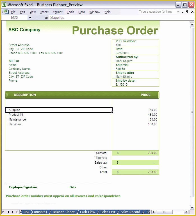196x216 pixels.
Task: Click the DESCRIPTION column header
Action: tap(25, 95)
